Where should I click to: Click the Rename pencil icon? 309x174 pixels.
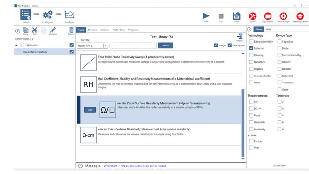pos(53,30)
